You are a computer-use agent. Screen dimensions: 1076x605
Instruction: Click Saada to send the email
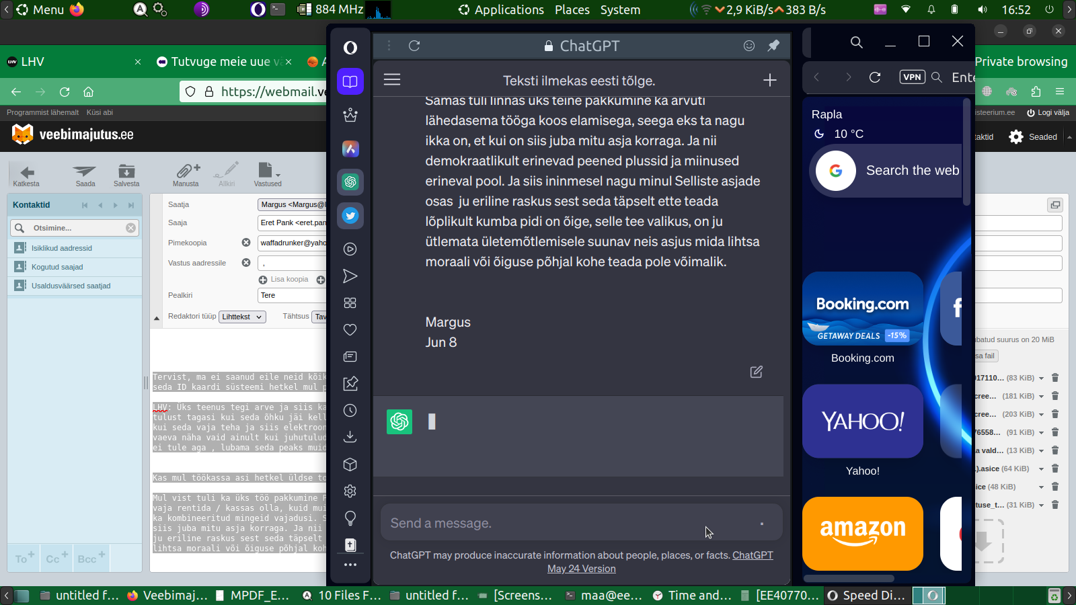tap(85, 175)
